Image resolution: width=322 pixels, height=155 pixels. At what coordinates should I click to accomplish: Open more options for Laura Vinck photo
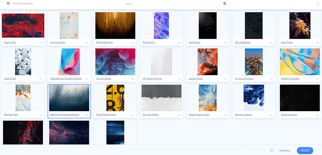225,79
